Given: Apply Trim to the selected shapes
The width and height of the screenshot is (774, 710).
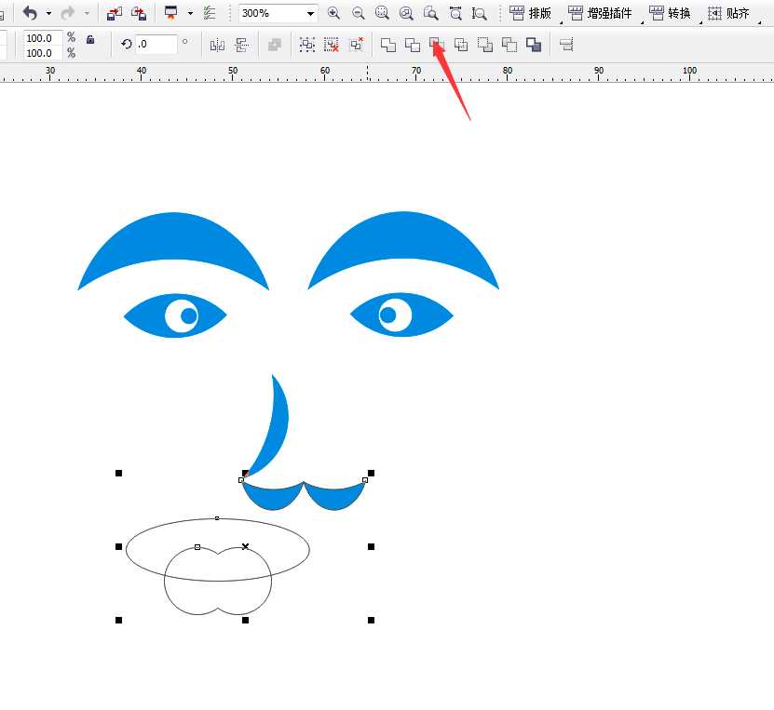Looking at the screenshot, I should coord(413,44).
